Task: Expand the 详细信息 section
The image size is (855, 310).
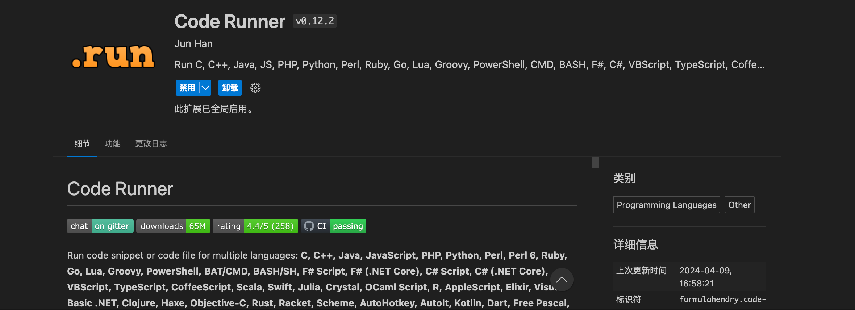Action: pyautogui.click(x=636, y=244)
